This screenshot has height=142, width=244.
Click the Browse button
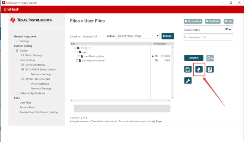click(168, 36)
